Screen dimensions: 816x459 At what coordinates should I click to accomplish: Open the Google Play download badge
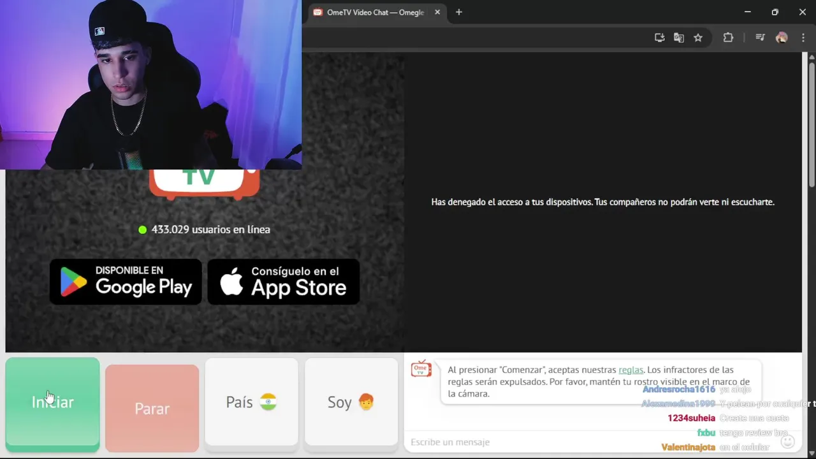pos(126,282)
